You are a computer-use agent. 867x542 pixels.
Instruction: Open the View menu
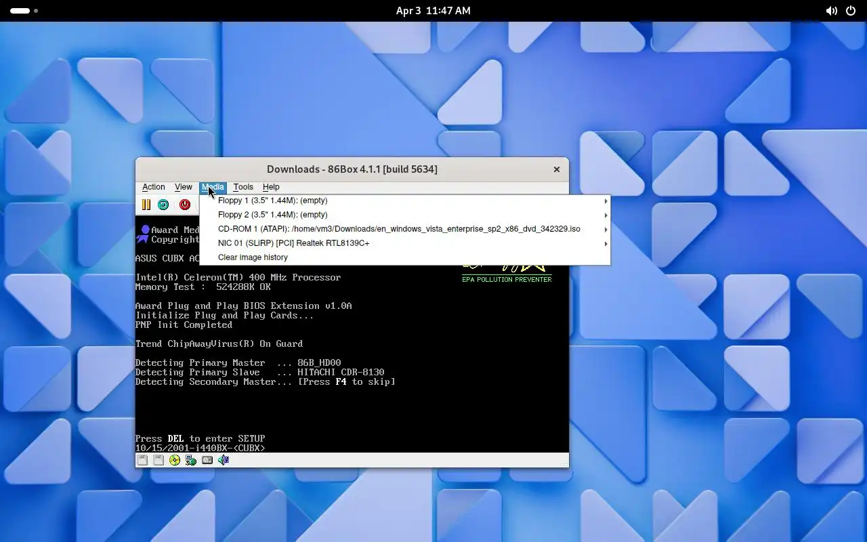(x=184, y=187)
